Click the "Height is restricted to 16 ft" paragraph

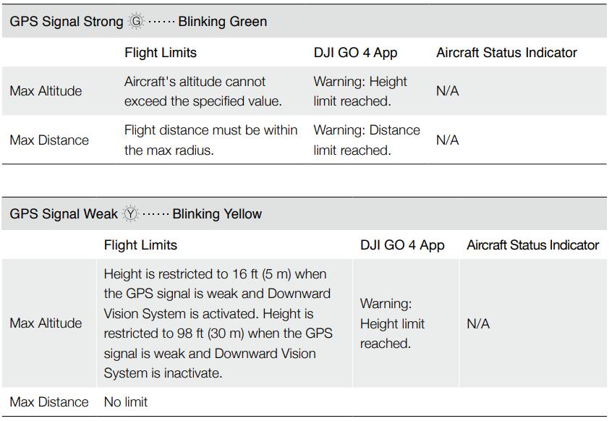click(x=218, y=323)
